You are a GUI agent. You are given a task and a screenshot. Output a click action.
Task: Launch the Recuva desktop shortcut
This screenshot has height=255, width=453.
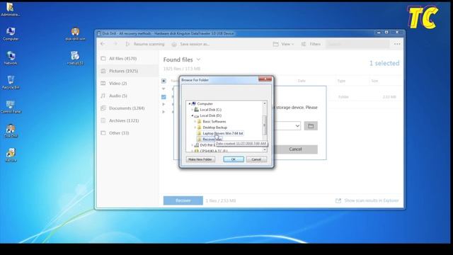click(11, 155)
